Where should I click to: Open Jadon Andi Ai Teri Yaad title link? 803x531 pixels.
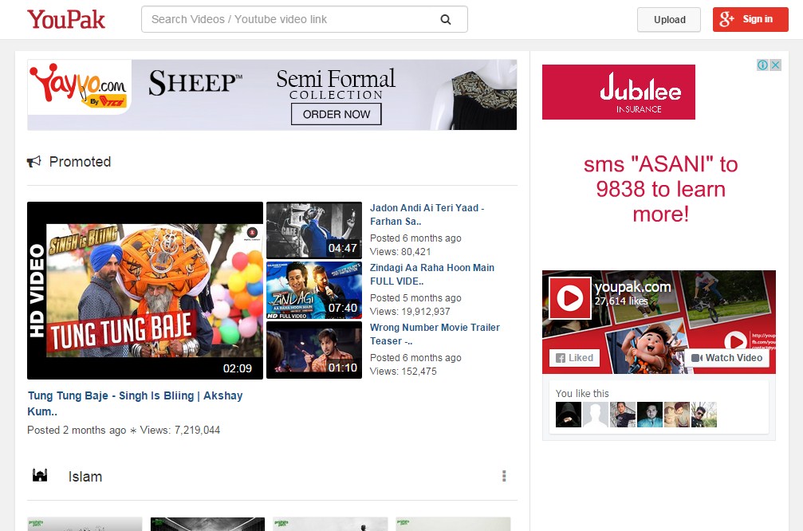pyautogui.click(x=427, y=214)
